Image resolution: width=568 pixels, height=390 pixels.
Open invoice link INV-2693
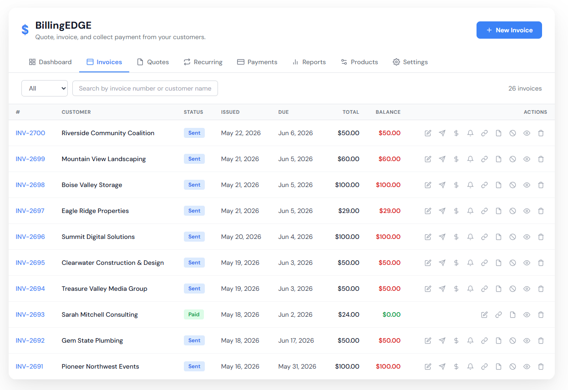tap(30, 315)
